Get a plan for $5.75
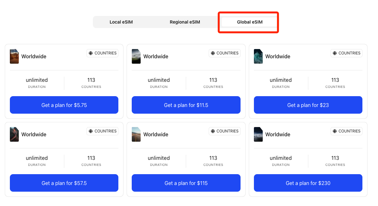Image resolution: width=378 pixels, height=206 pixels. point(64,105)
